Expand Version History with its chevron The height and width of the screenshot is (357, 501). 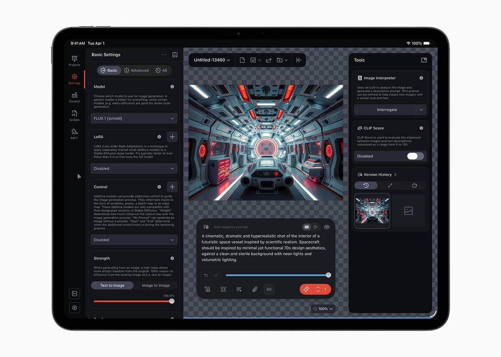point(395,175)
